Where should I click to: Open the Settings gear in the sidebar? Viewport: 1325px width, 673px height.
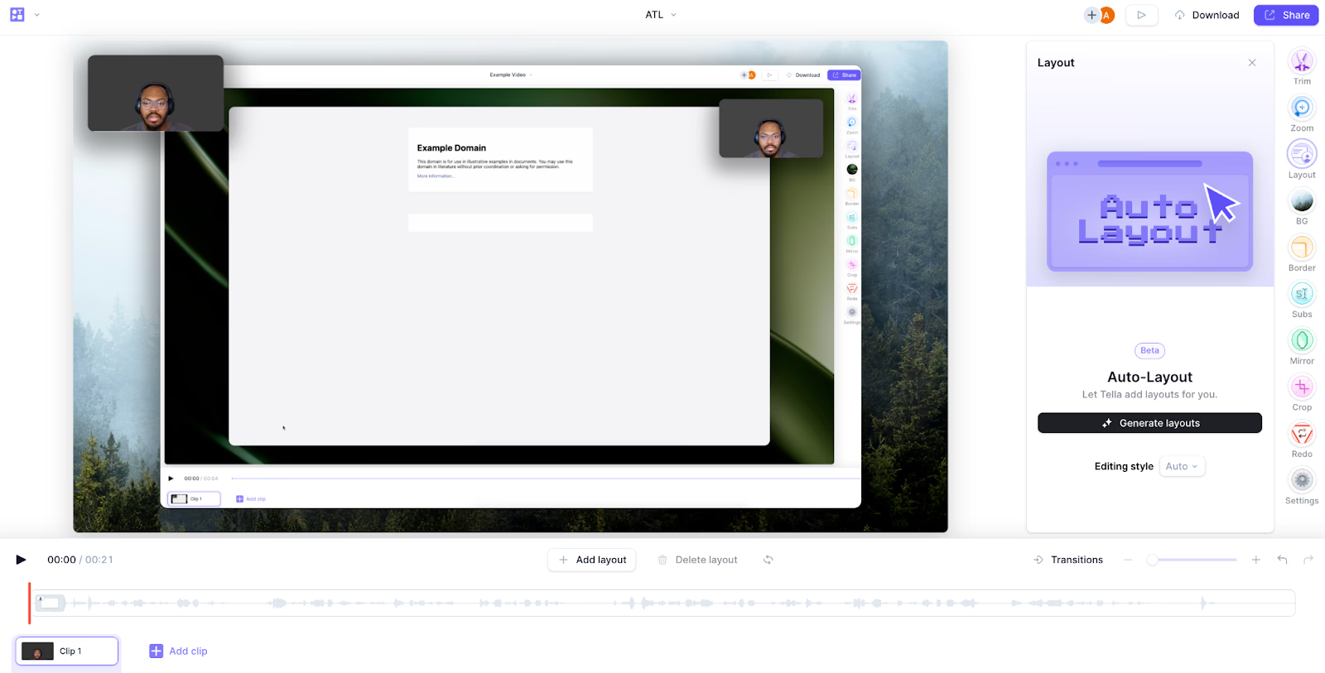point(1302,486)
